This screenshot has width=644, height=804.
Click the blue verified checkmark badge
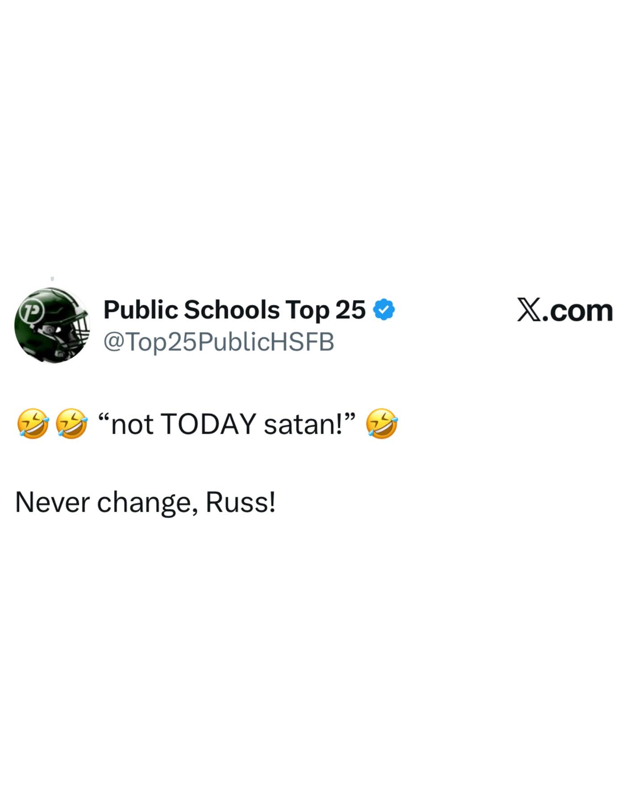[x=384, y=310]
